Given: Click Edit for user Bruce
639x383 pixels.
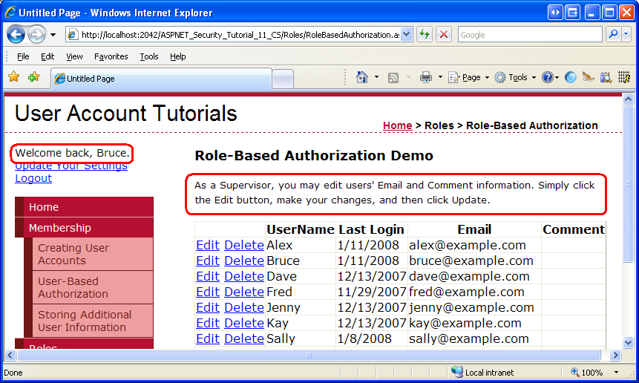Looking at the screenshot, I should click(x=208, y=261).
